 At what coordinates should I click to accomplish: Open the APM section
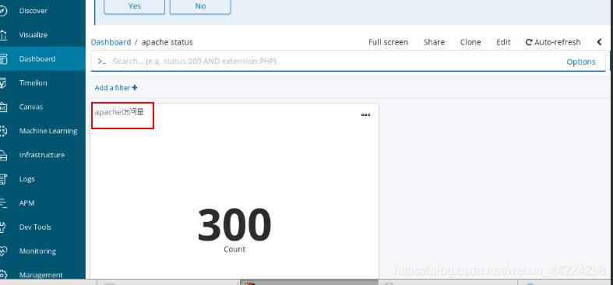(x=26, y=203)
